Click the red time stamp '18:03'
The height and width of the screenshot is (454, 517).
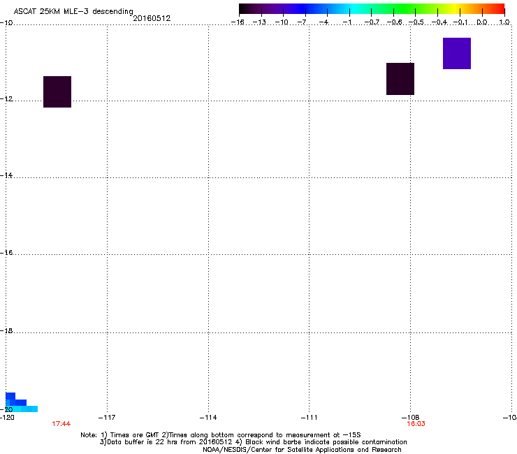click(x=416, y=424)
